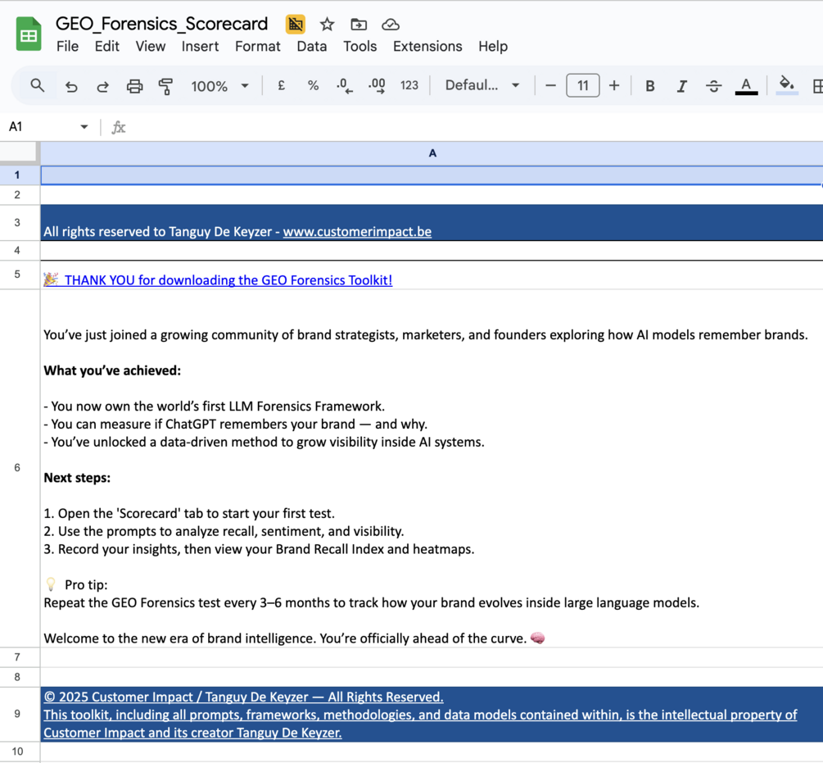Screen dimensions: 823x763
Task: Click the font size field showing 11
Action: [582, 85]
